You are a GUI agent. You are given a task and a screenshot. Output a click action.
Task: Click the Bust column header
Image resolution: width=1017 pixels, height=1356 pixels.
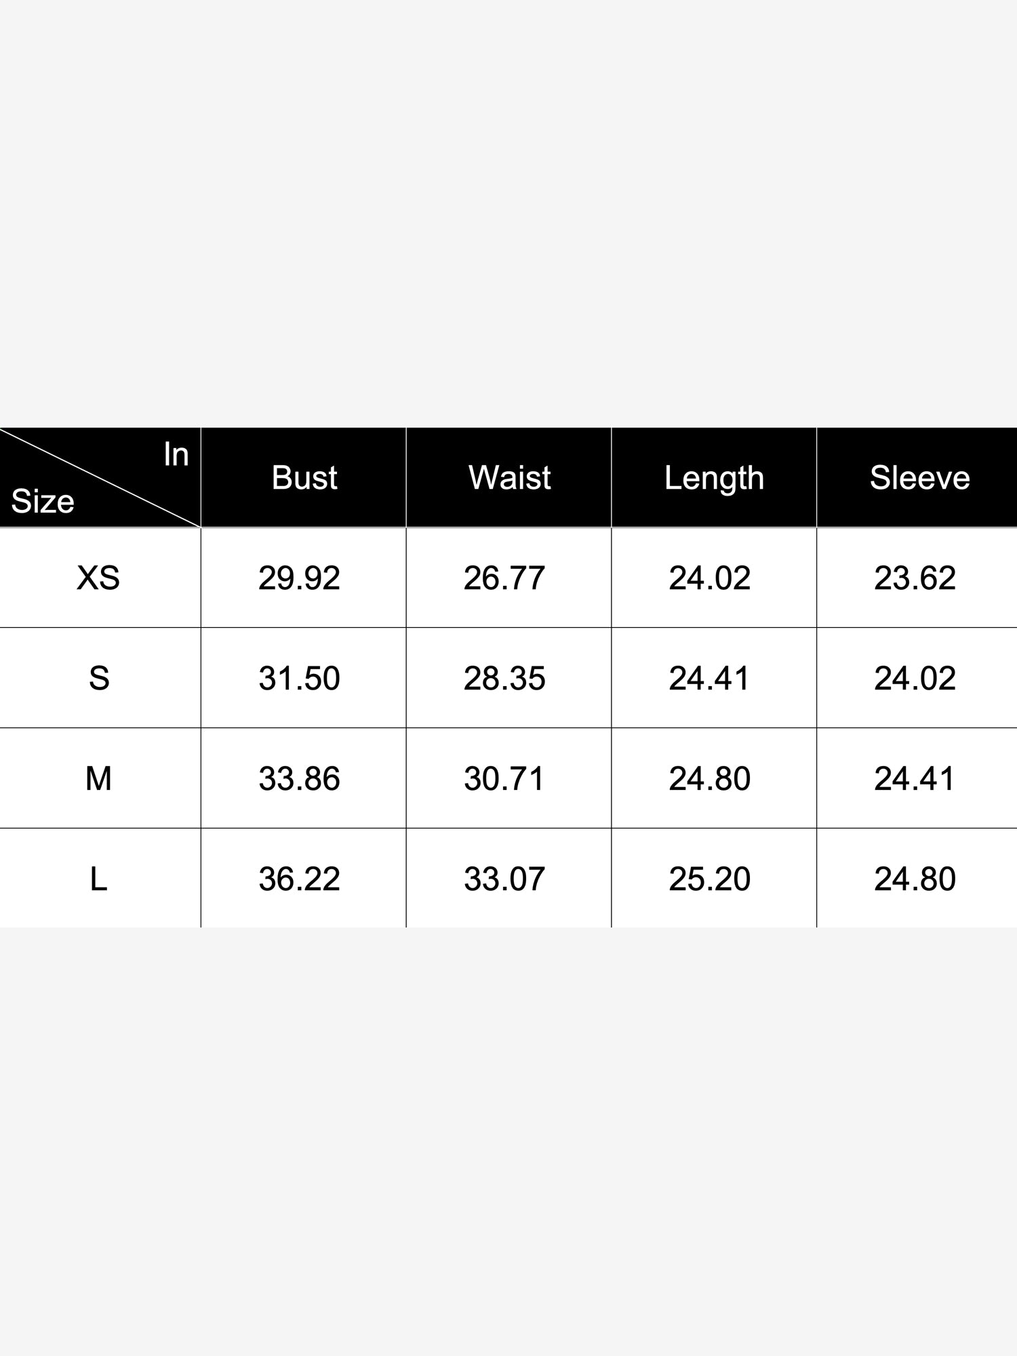coord(304,478)
